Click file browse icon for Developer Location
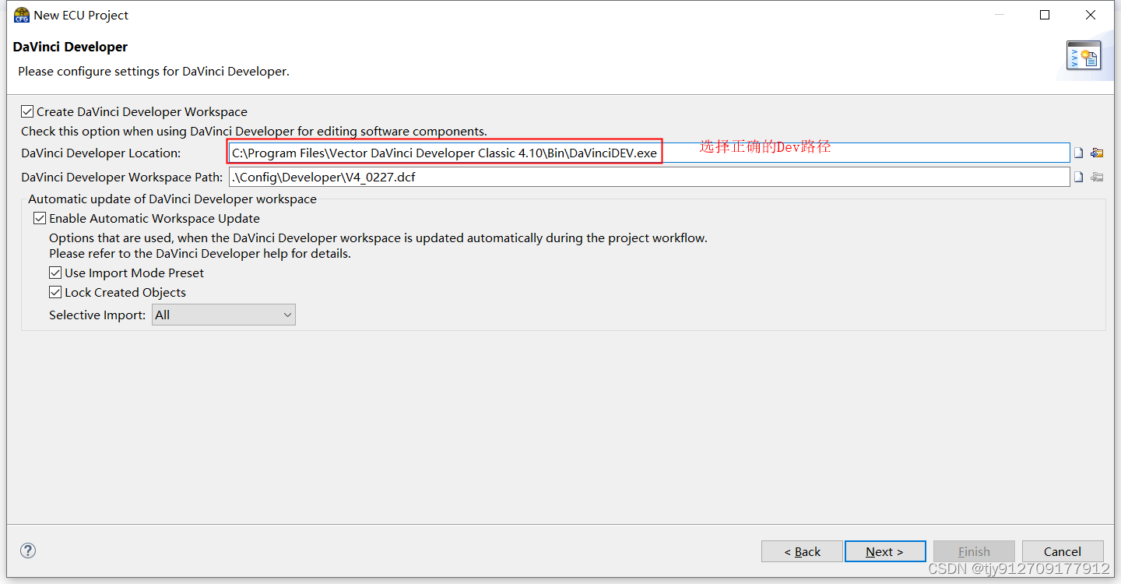The width and height of the screenshot is (1121, 584). click(1079, 153)
